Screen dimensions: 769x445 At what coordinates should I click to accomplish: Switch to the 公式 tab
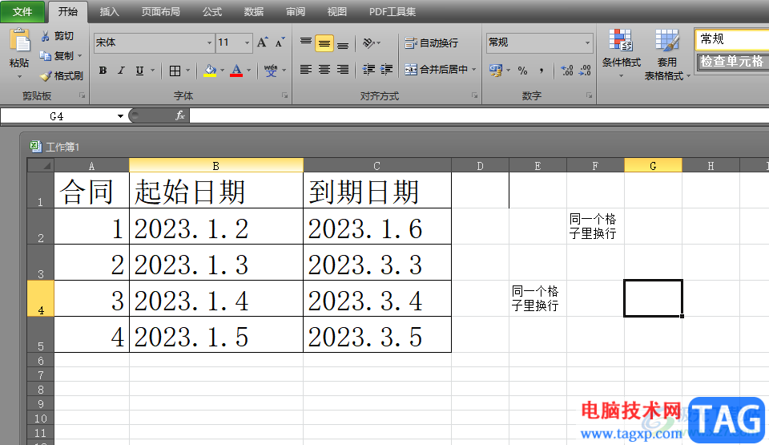pyautogui.click(x=212, y=12)
